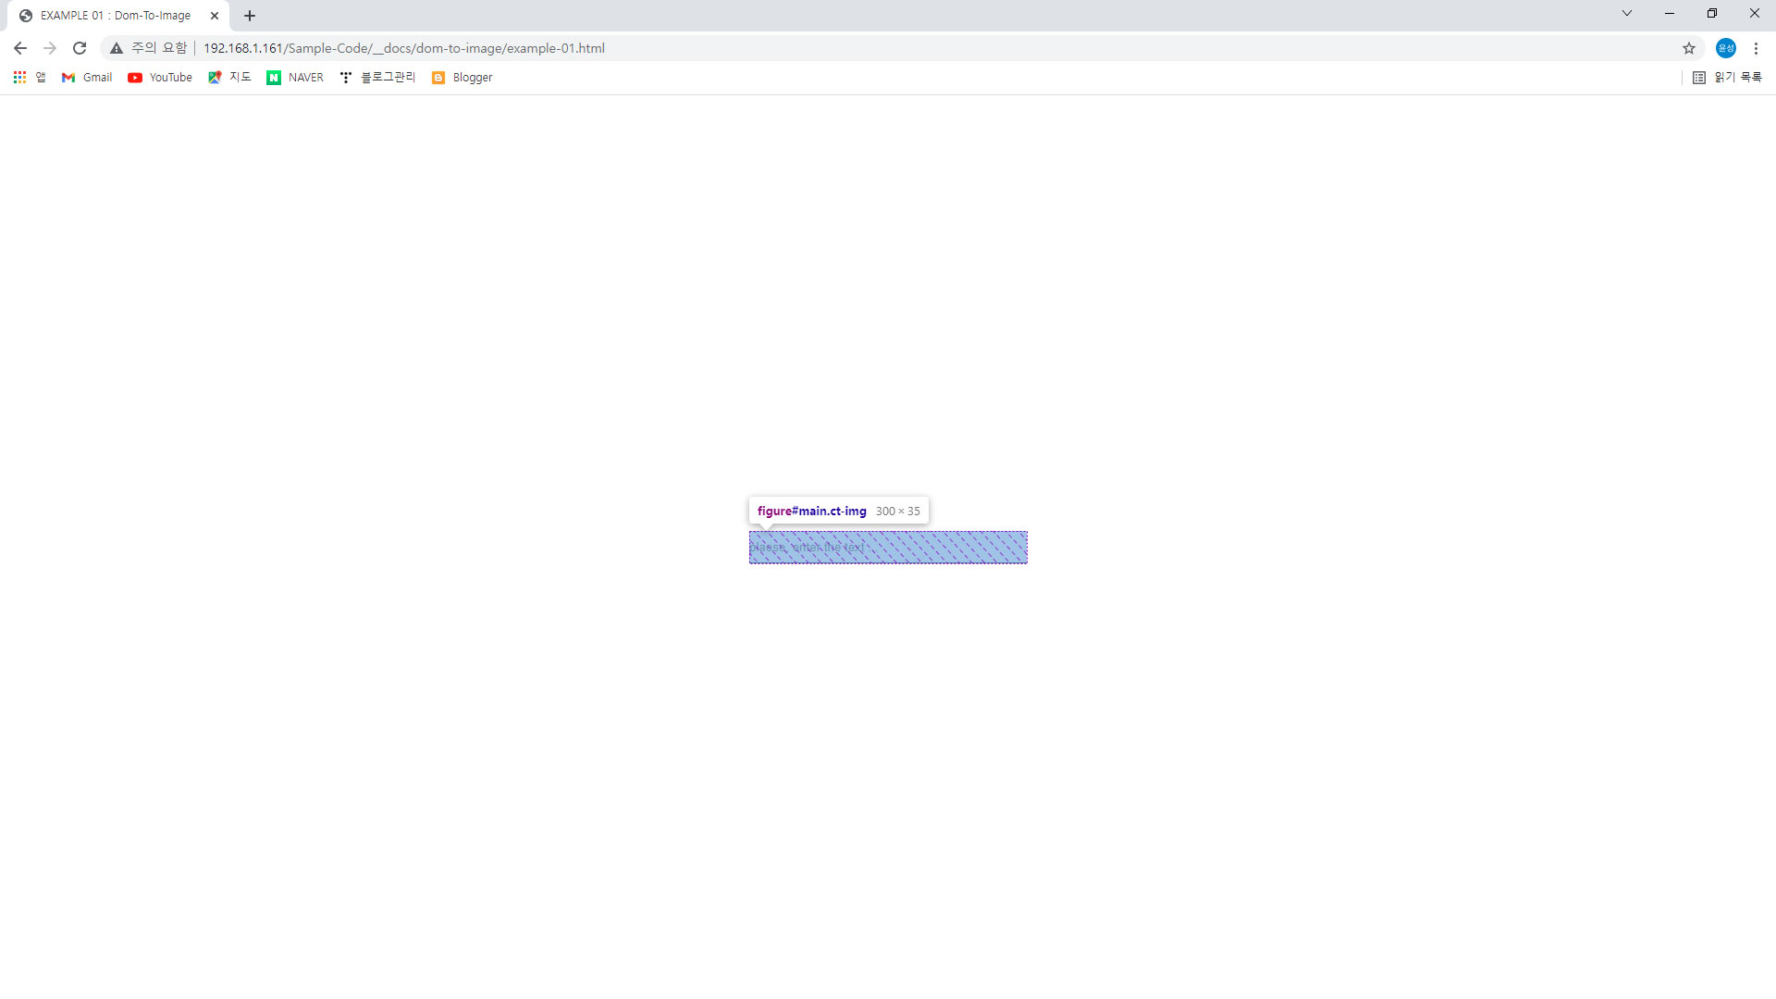Open the YouTube bookmark
The height and width of the screenshot is (999, 1776).
click(160, 78)
